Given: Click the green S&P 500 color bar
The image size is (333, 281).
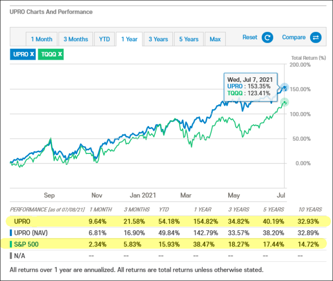Looking at the screenshot, I should pyautogui.click(x=11, y=244).
